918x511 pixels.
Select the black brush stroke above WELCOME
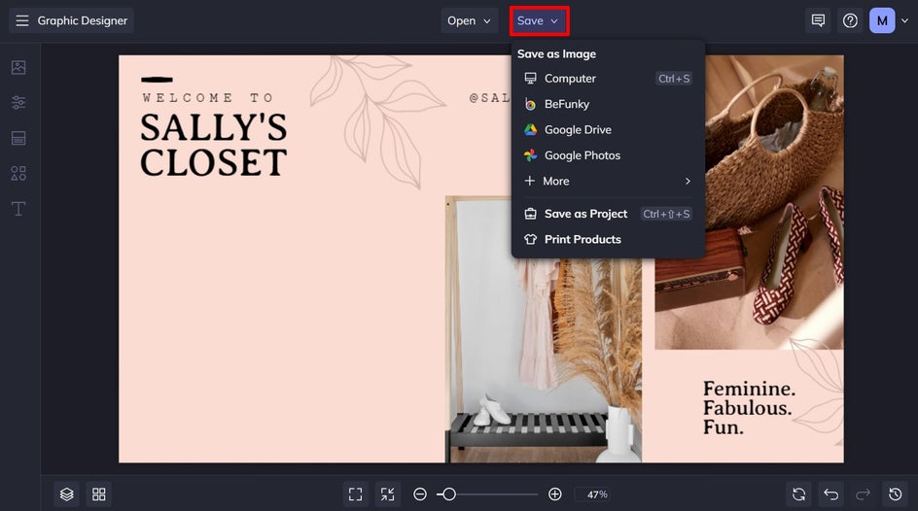click(157, 80)
